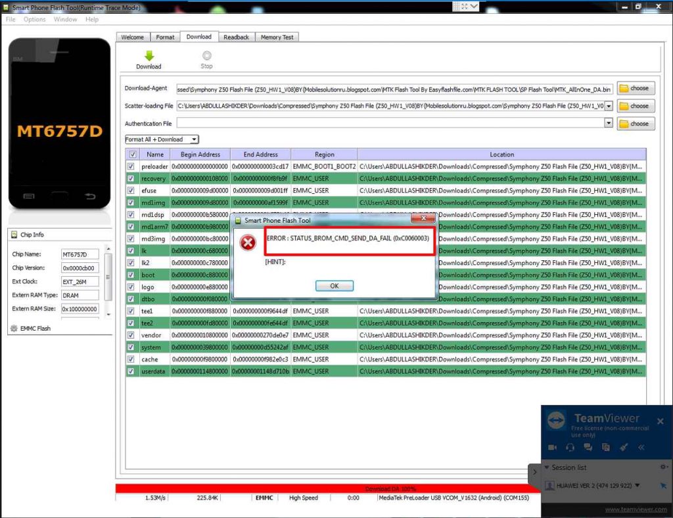This screenshot has height=518, width=673.
Task: Uncheck the preloader partition checkbox
Action: pyautogui.click(x=131, y=166)
